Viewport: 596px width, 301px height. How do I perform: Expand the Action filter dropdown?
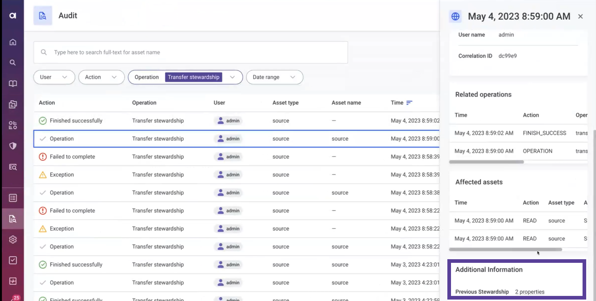coord(101,77)
